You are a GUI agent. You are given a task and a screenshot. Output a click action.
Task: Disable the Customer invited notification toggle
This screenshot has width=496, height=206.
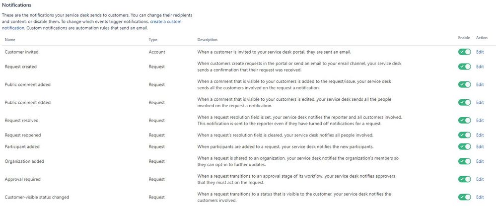tap(464, 52)
